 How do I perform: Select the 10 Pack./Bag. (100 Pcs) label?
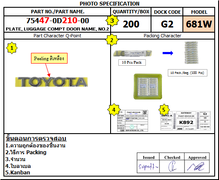coord(188,73)
